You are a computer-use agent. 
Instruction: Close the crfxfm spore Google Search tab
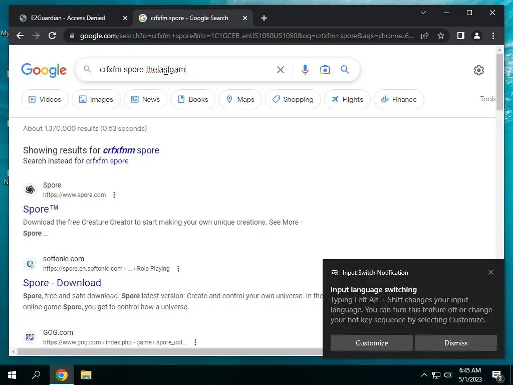pyautogui.click(x=244, y=18)
